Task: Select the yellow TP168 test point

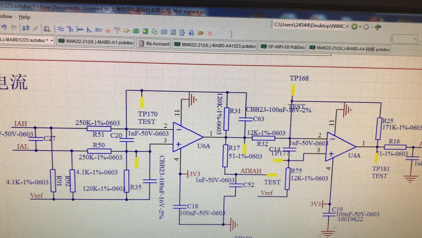Action: pos(293,90)
